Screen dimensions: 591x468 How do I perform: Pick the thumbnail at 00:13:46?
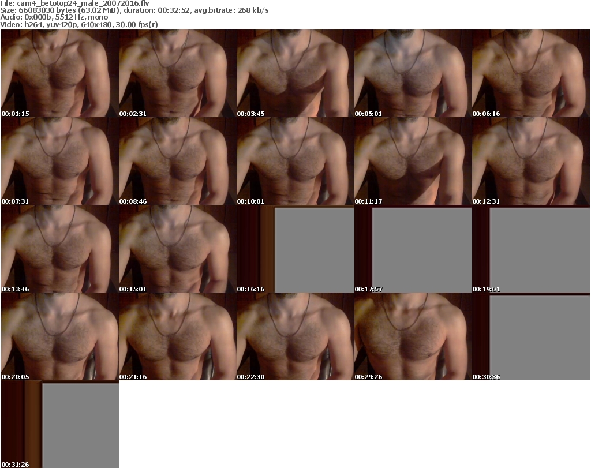(60, 249)
